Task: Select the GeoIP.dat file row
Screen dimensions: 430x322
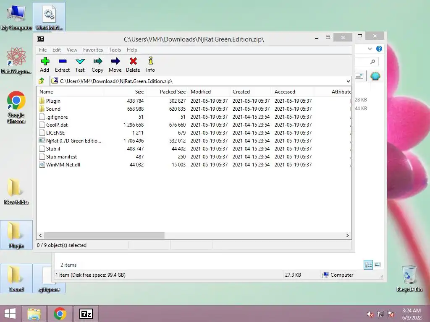Action: click(194, 125)
